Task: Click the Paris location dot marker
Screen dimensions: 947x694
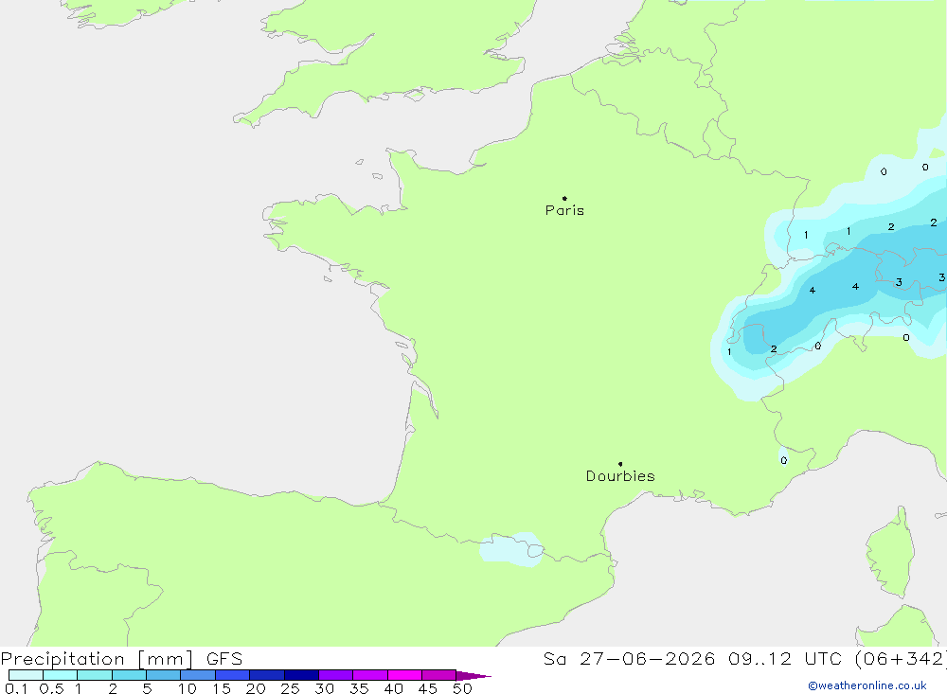Action: click(564, 198)
